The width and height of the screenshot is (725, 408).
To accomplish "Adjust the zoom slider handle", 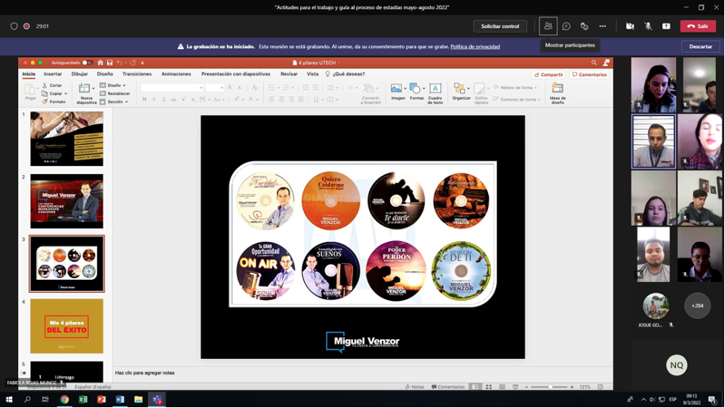I will tap(550, 387).
